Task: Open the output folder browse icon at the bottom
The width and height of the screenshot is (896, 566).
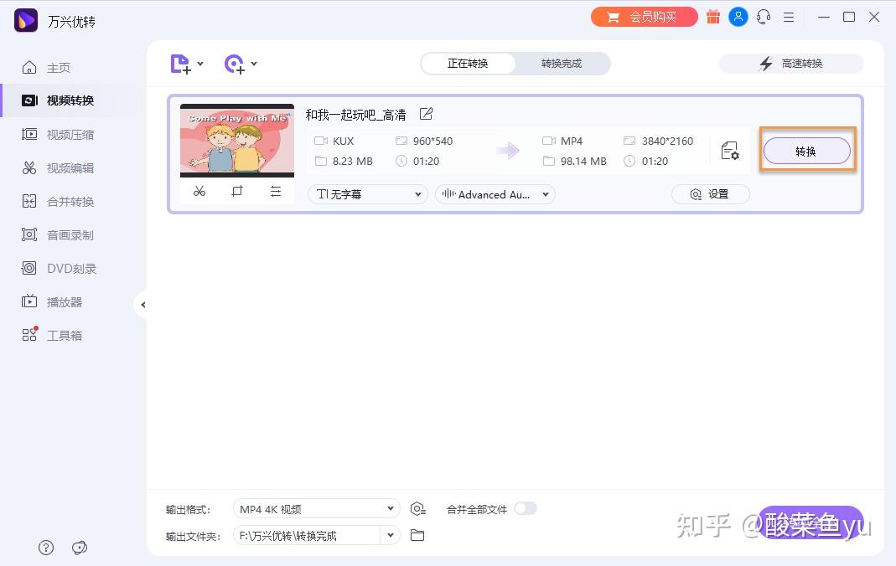Action: [x=417, y=535]
